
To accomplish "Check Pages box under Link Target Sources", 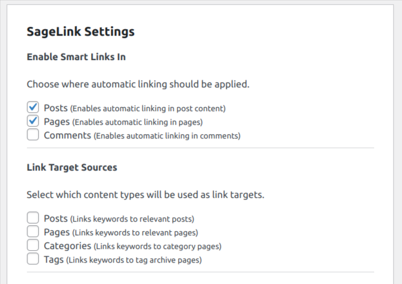I will (33, 232).
